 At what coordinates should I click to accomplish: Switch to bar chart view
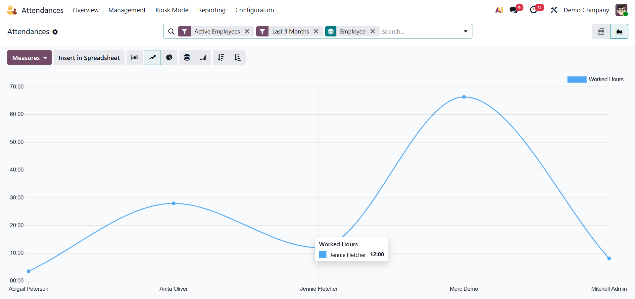pyautogui.click(x=135, y=58)
